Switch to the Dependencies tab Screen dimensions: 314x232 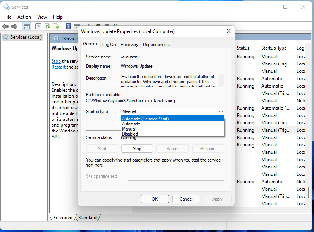point(156,45)
